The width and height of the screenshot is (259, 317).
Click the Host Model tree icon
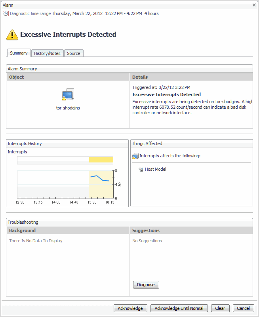click(x=141, y=170)
